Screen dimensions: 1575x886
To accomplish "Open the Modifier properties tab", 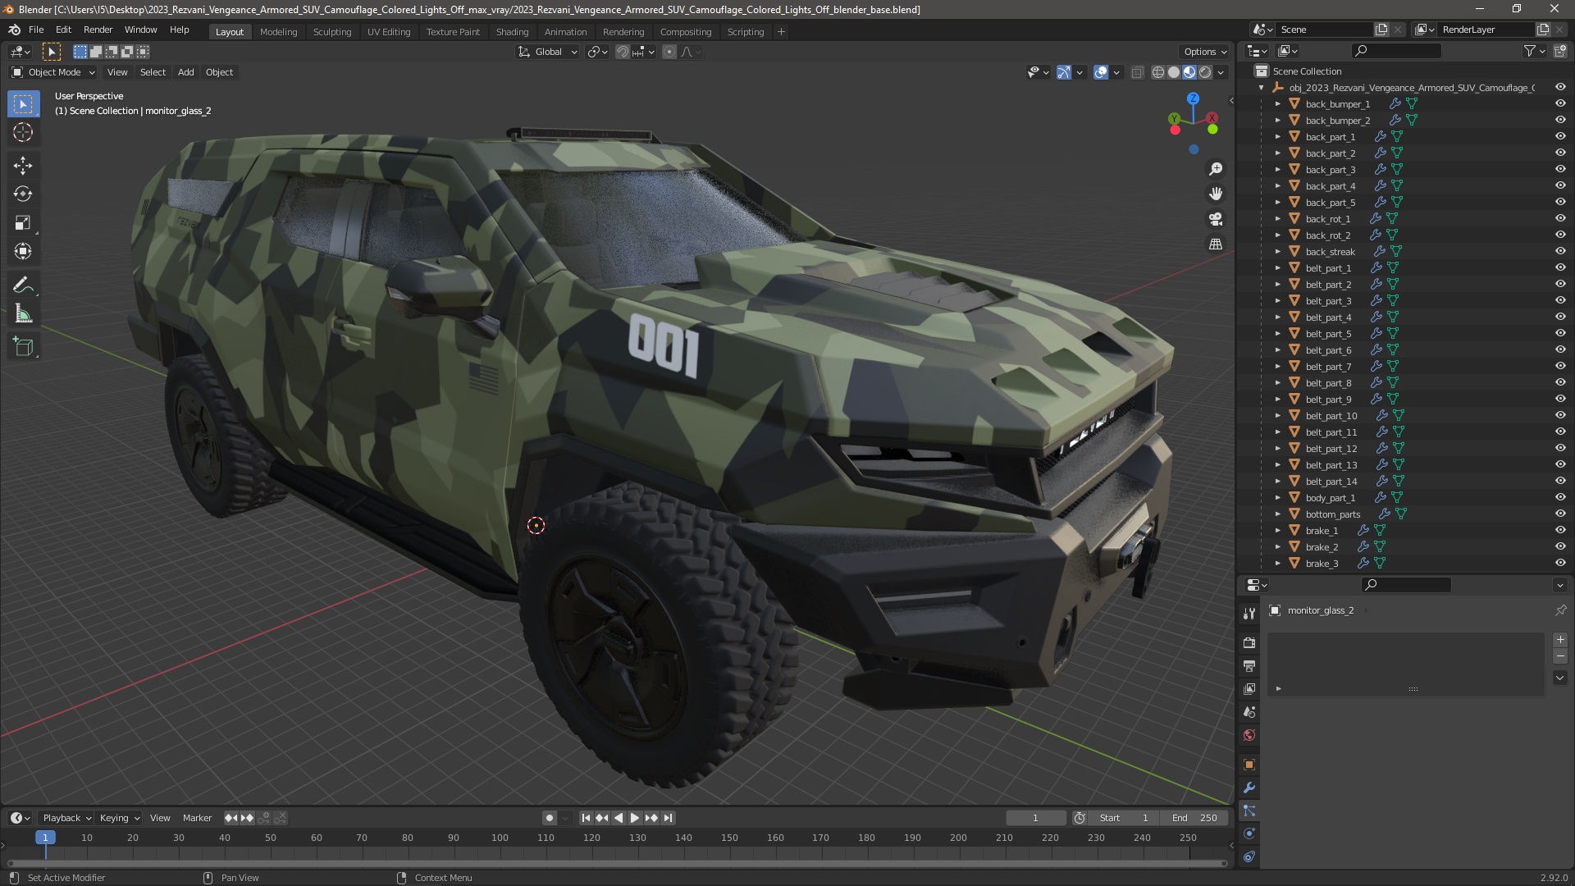I will point(1249,788).
